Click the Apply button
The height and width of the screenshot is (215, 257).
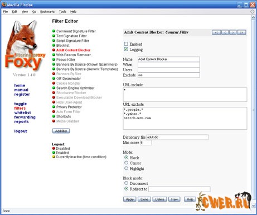point(130,199)
